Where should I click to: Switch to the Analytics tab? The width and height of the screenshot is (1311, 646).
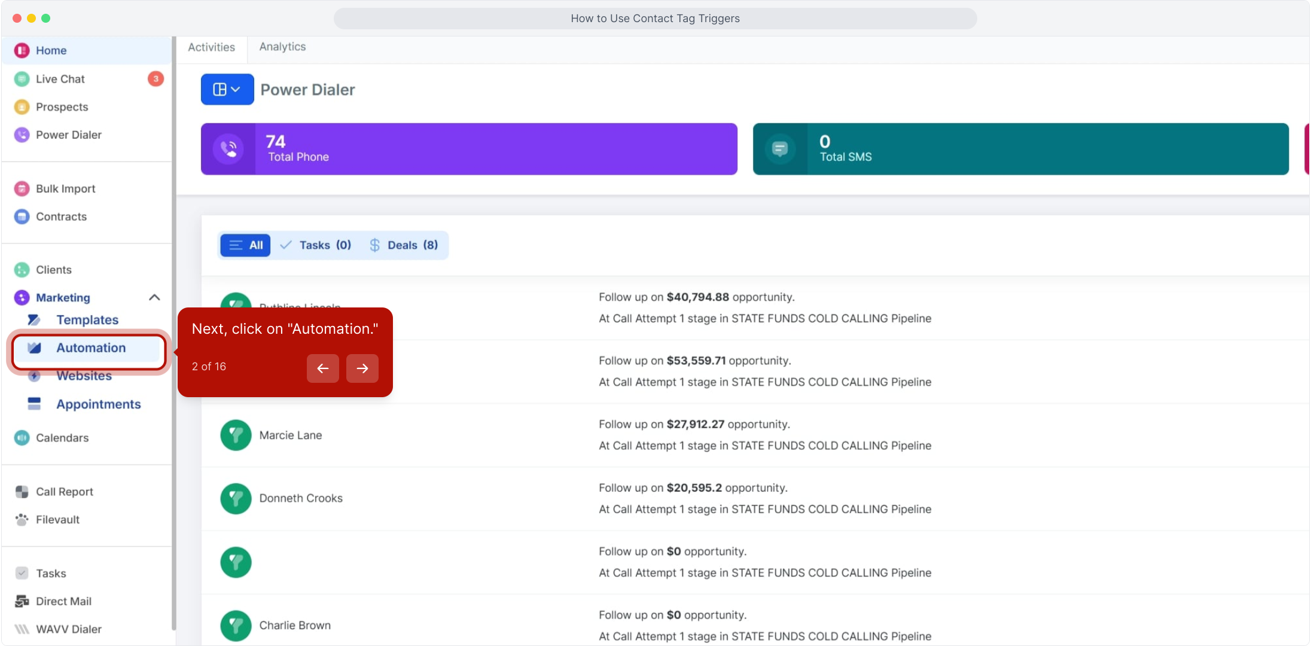pyautogui.click(x=282, y=47)
